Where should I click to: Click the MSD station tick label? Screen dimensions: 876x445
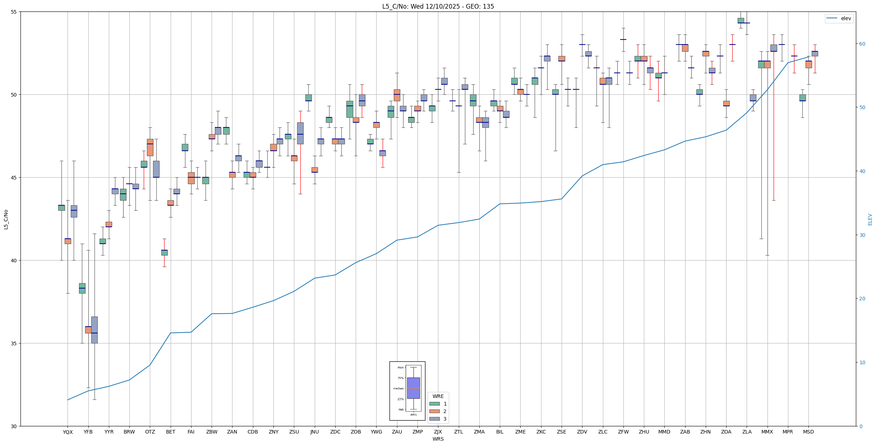tap(808, 432)
